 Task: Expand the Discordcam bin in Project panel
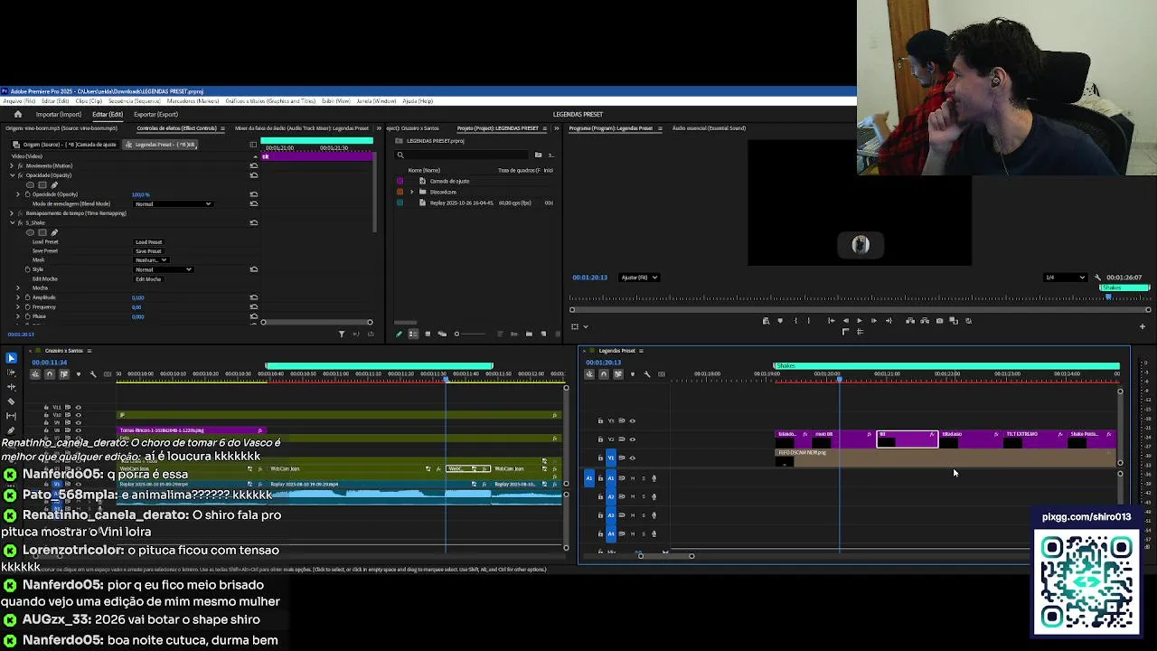[412, 192]
